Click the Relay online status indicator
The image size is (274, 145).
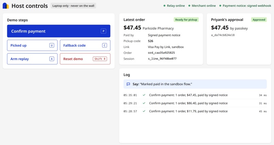coord(174,6)
